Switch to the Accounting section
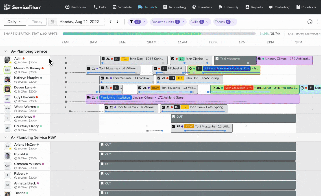Screen dimensions: 321x196 click(174, 7)
